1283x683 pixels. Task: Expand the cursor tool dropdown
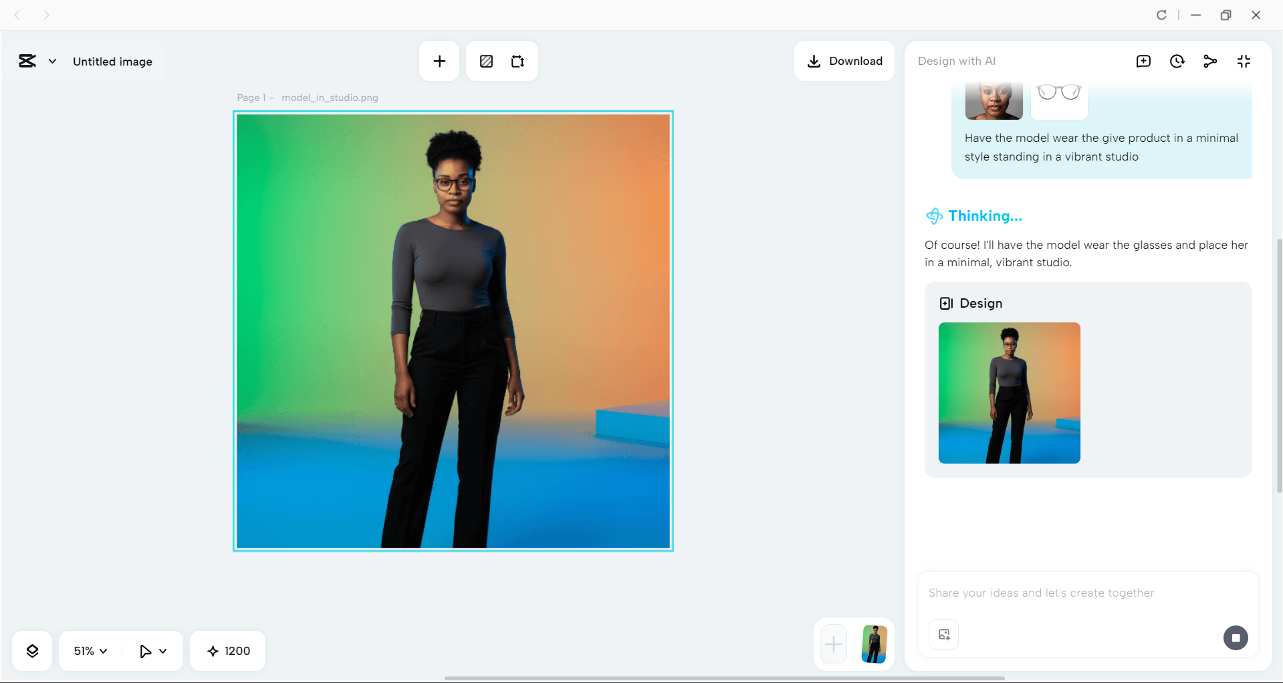[152, 650]
